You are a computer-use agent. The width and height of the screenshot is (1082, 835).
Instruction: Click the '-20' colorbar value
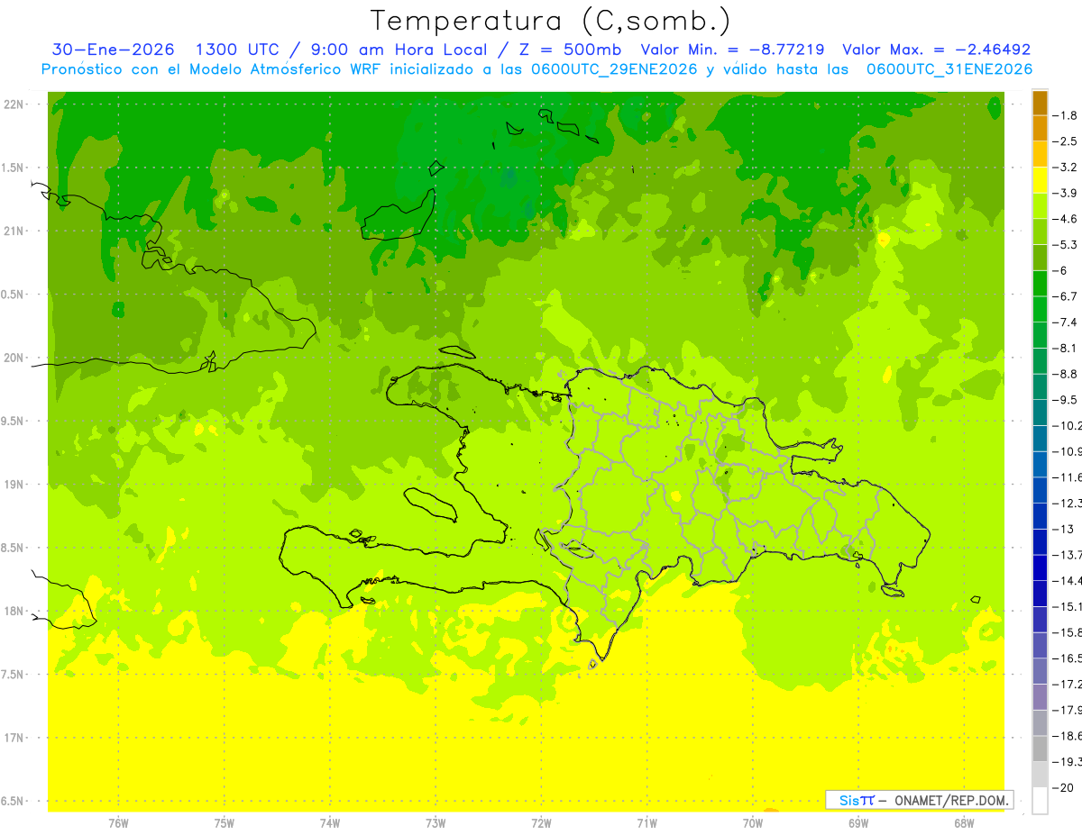1063,788
